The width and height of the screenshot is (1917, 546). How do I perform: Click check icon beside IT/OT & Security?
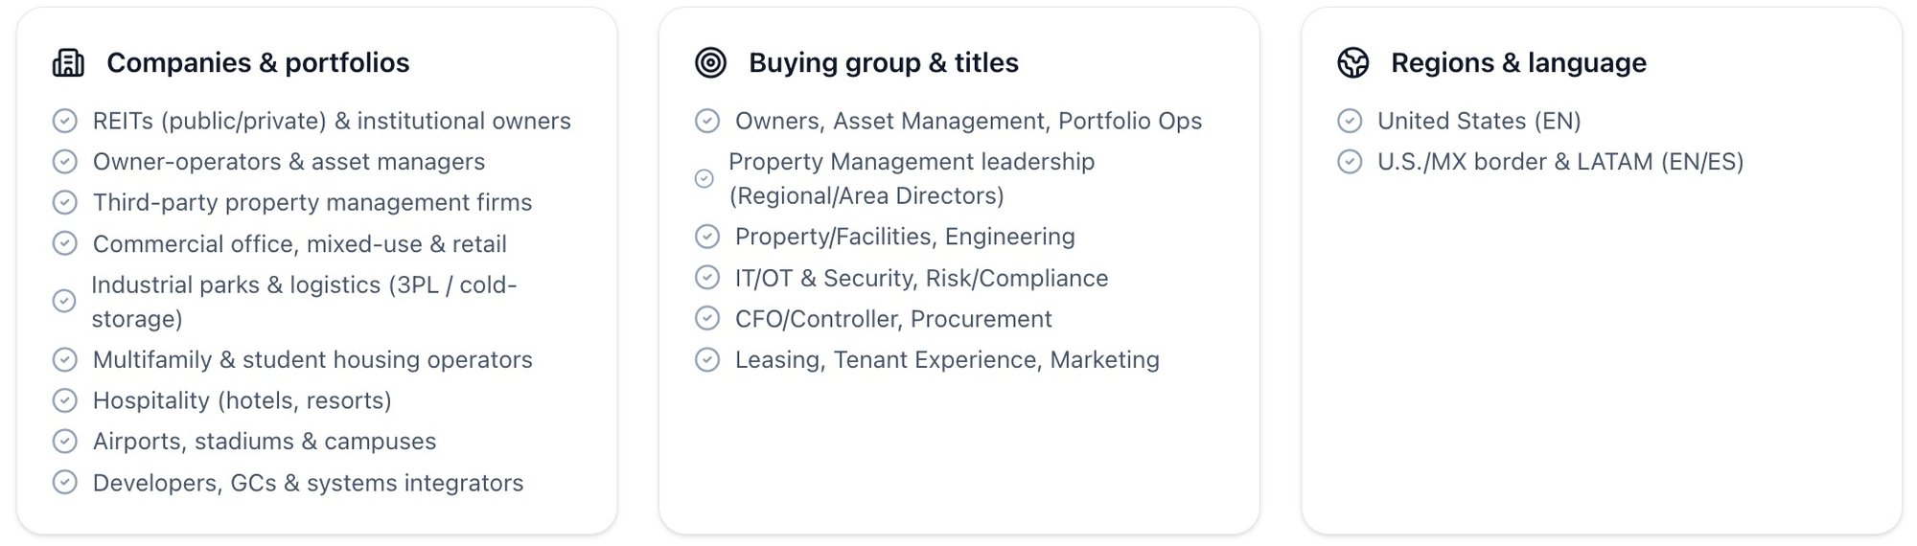pos(707,278)
